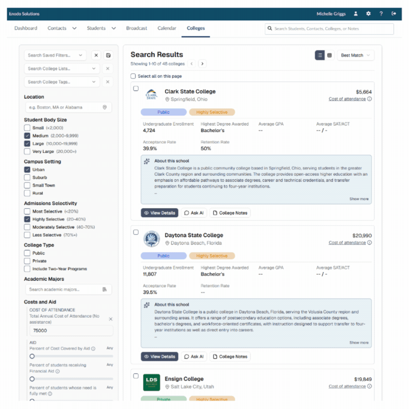Expand the Contacts menu chevron

click(74, 28)
